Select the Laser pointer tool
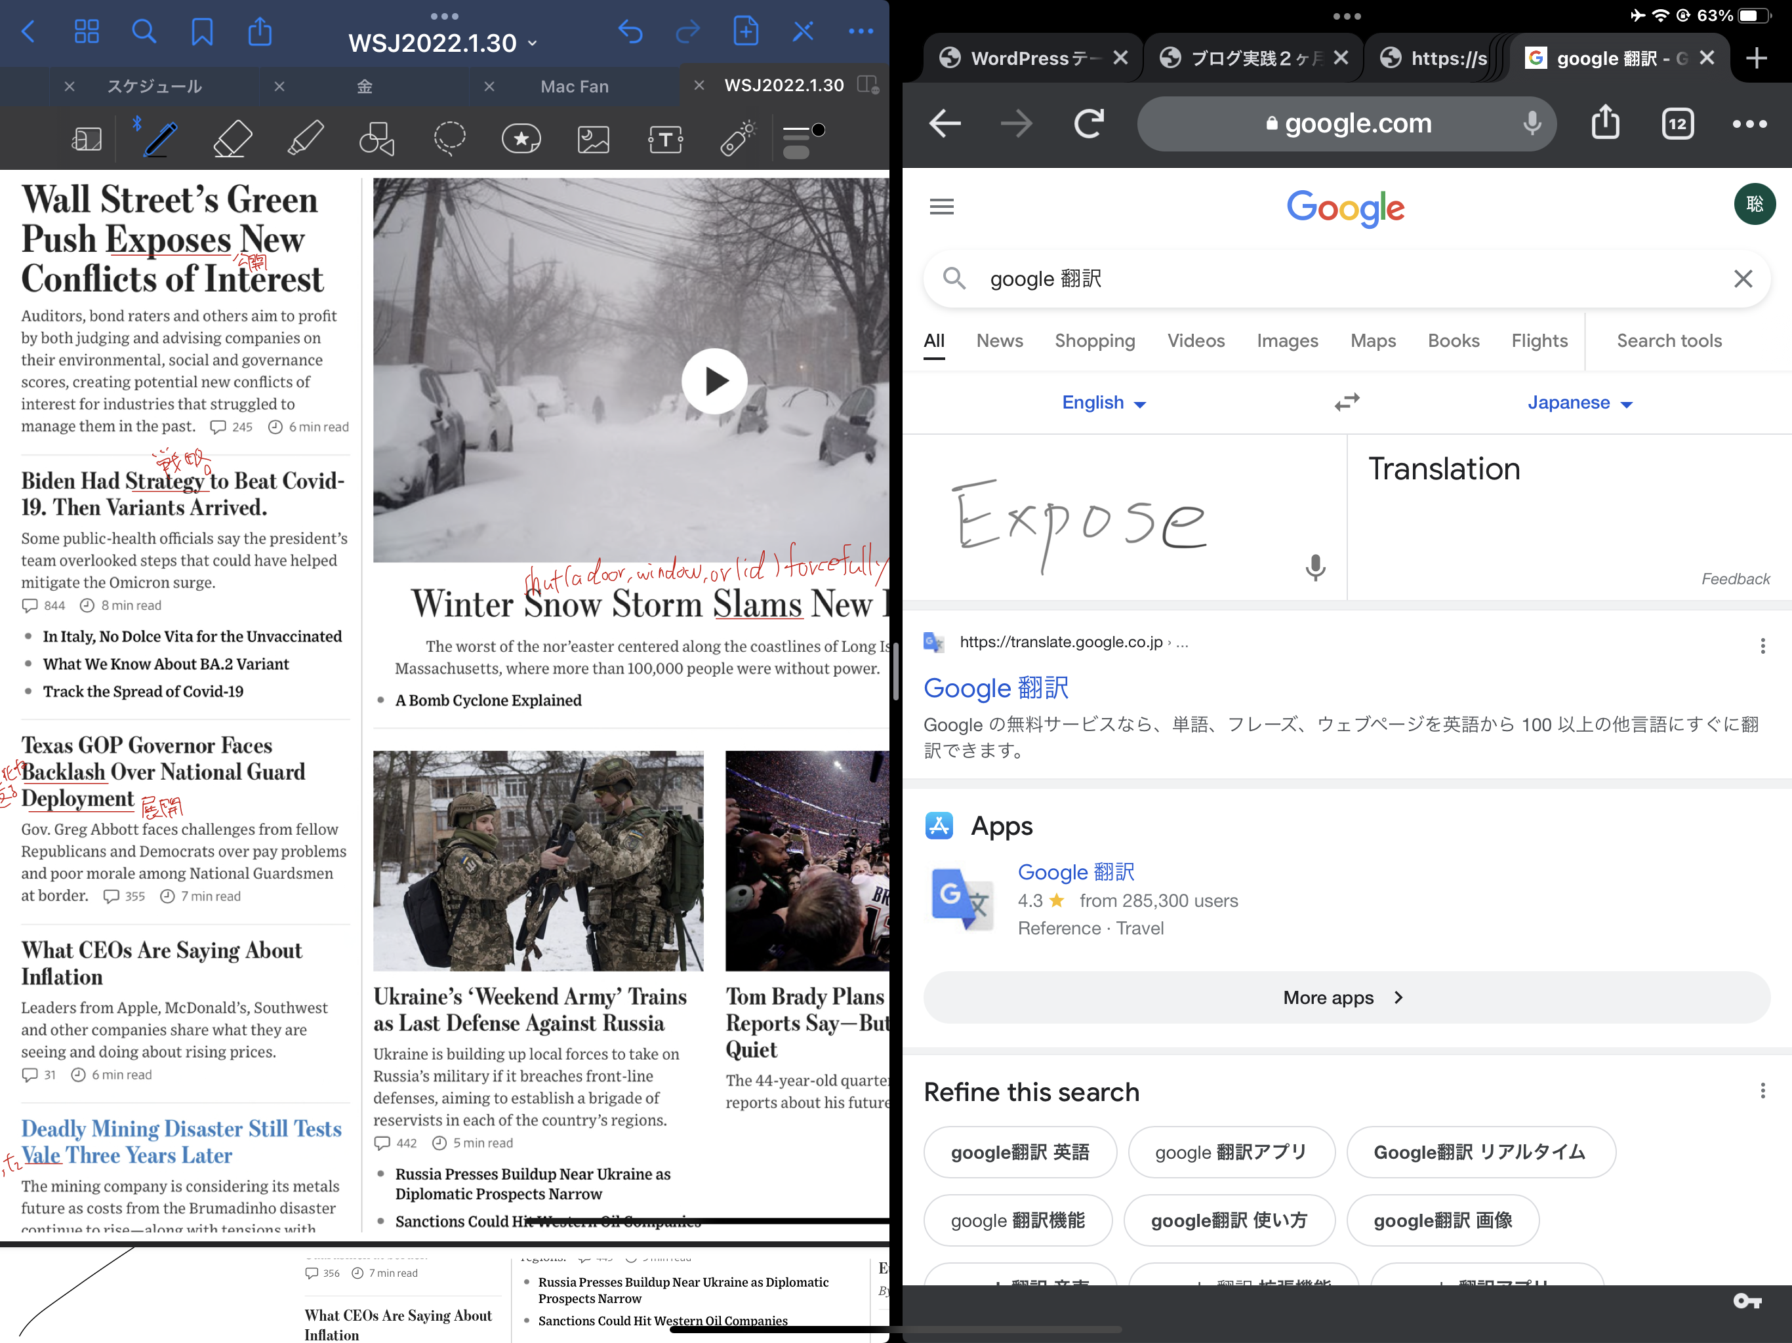Viewport: 1792px width, 1343px height. [737, 139]
